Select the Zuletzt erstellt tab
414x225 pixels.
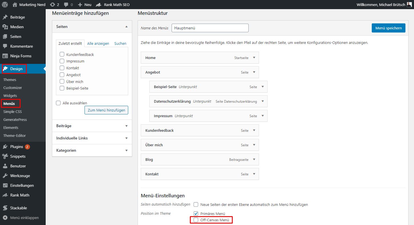pos(70,43)
